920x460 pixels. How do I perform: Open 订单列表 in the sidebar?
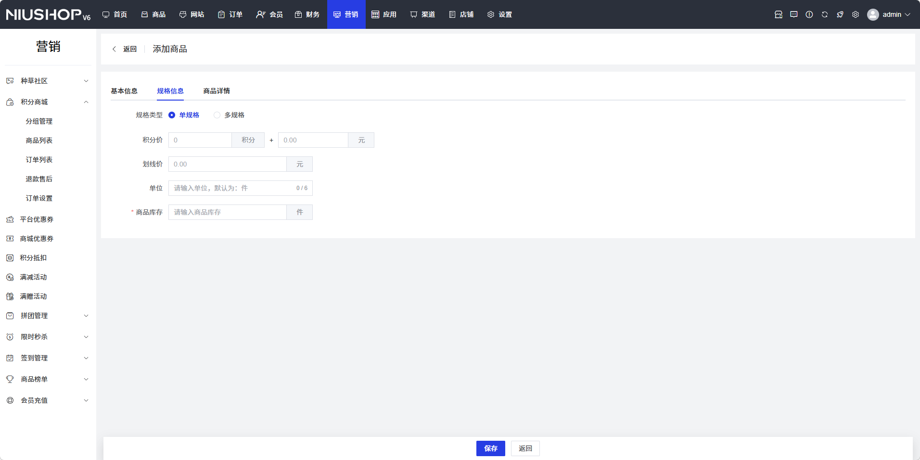point(39,160)
